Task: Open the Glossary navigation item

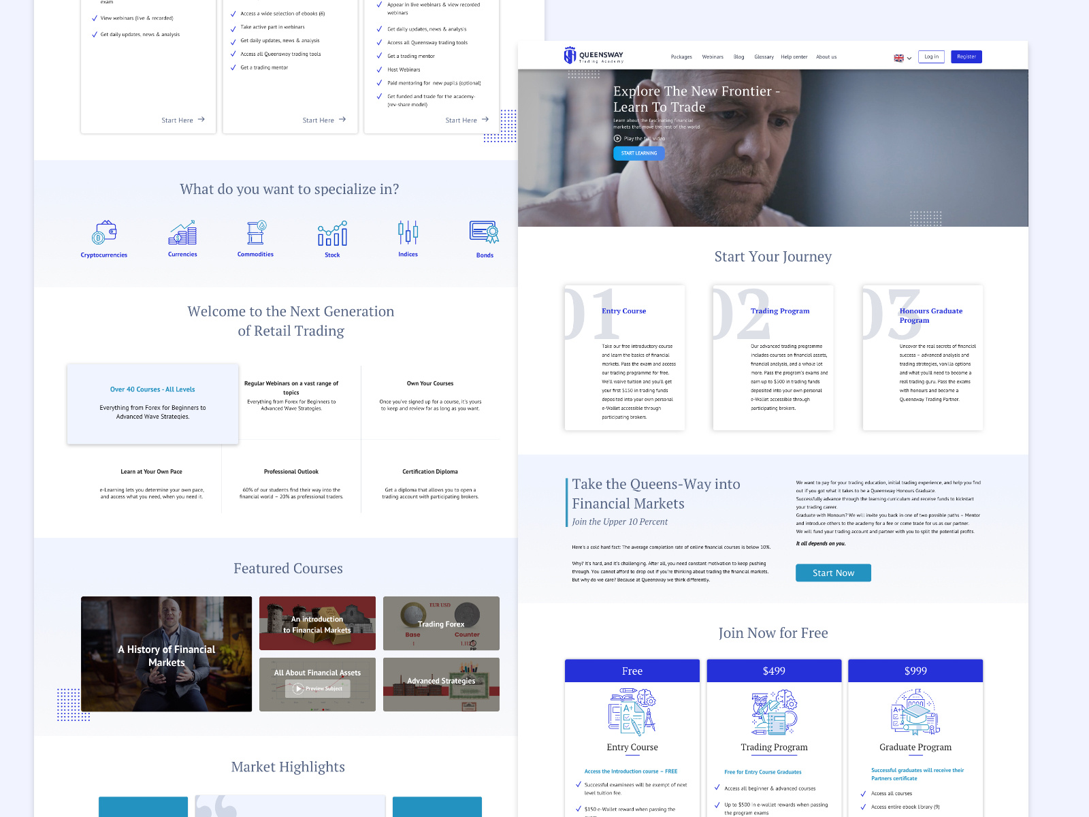Action: (x=764, y=57)
